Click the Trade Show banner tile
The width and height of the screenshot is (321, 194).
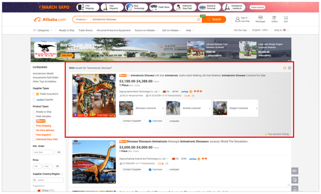point(161,7)
